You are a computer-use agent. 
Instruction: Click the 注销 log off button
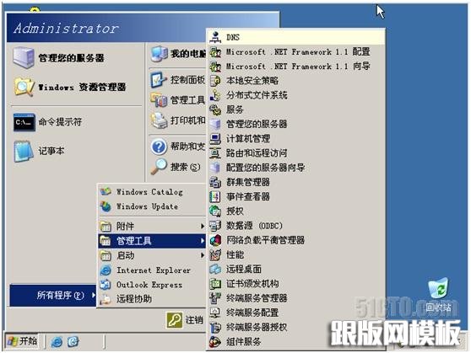pos(186,320)
